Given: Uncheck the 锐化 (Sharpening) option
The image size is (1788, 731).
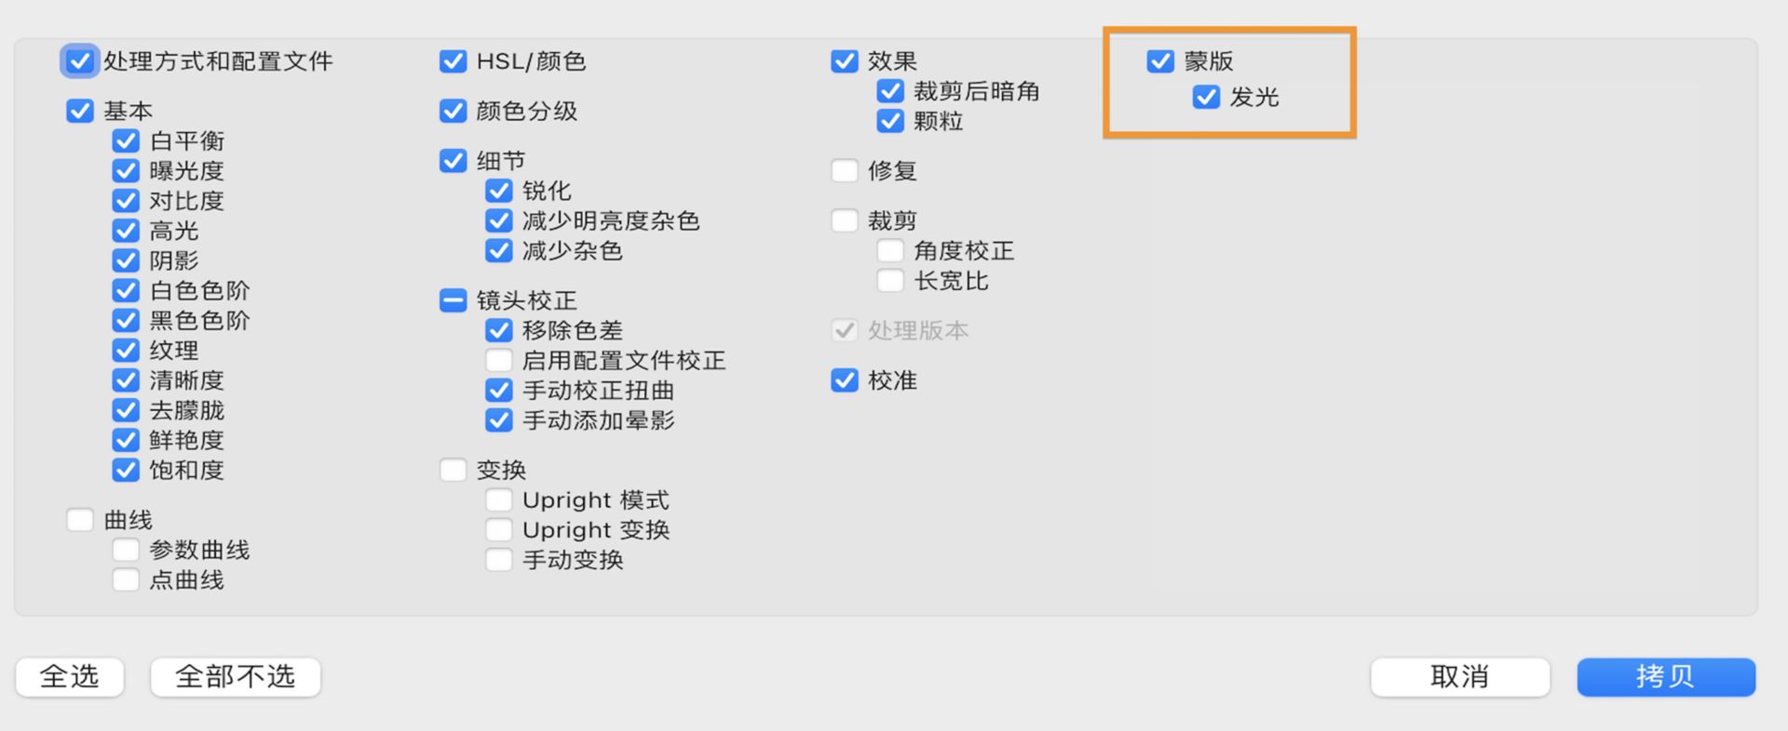Looking at the screenshot, I should pyautogui.click(x=499, y=191).
